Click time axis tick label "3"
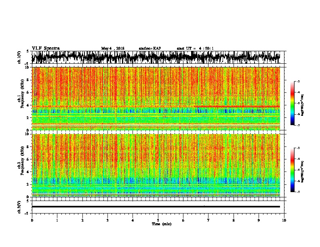 pyautogui.click(x=107, y=220)
